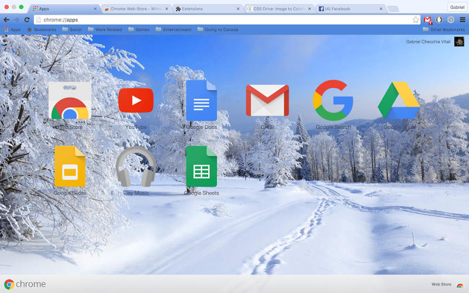This screenshot has height=293, width=469.
Task: Open the YouTube app
Action: pos(135,100)
